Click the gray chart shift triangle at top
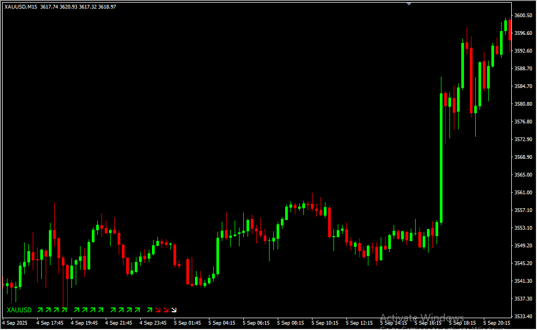 409,4
